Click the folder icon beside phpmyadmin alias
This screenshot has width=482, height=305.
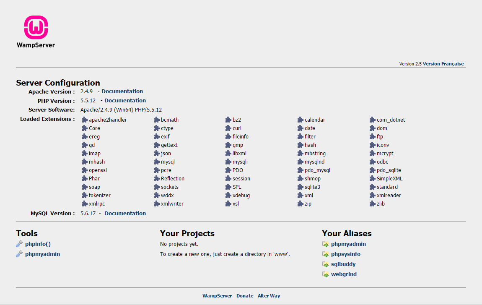pyautogui.click(x=325, y=244)
